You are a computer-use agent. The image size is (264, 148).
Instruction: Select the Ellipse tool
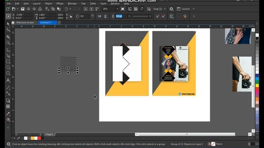8,67
